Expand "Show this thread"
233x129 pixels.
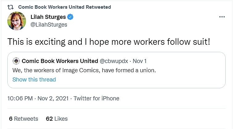(34, 79)
